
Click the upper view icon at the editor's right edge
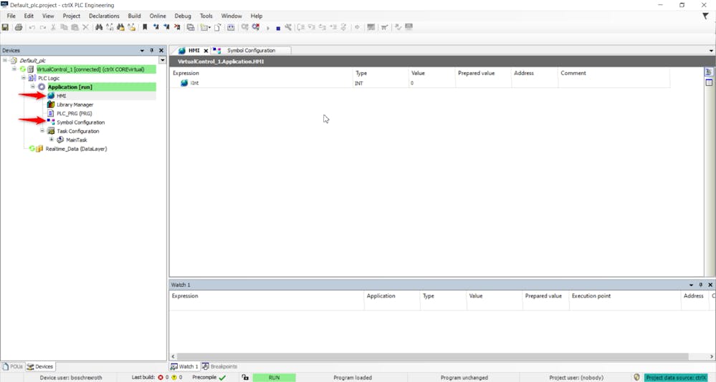709,72
